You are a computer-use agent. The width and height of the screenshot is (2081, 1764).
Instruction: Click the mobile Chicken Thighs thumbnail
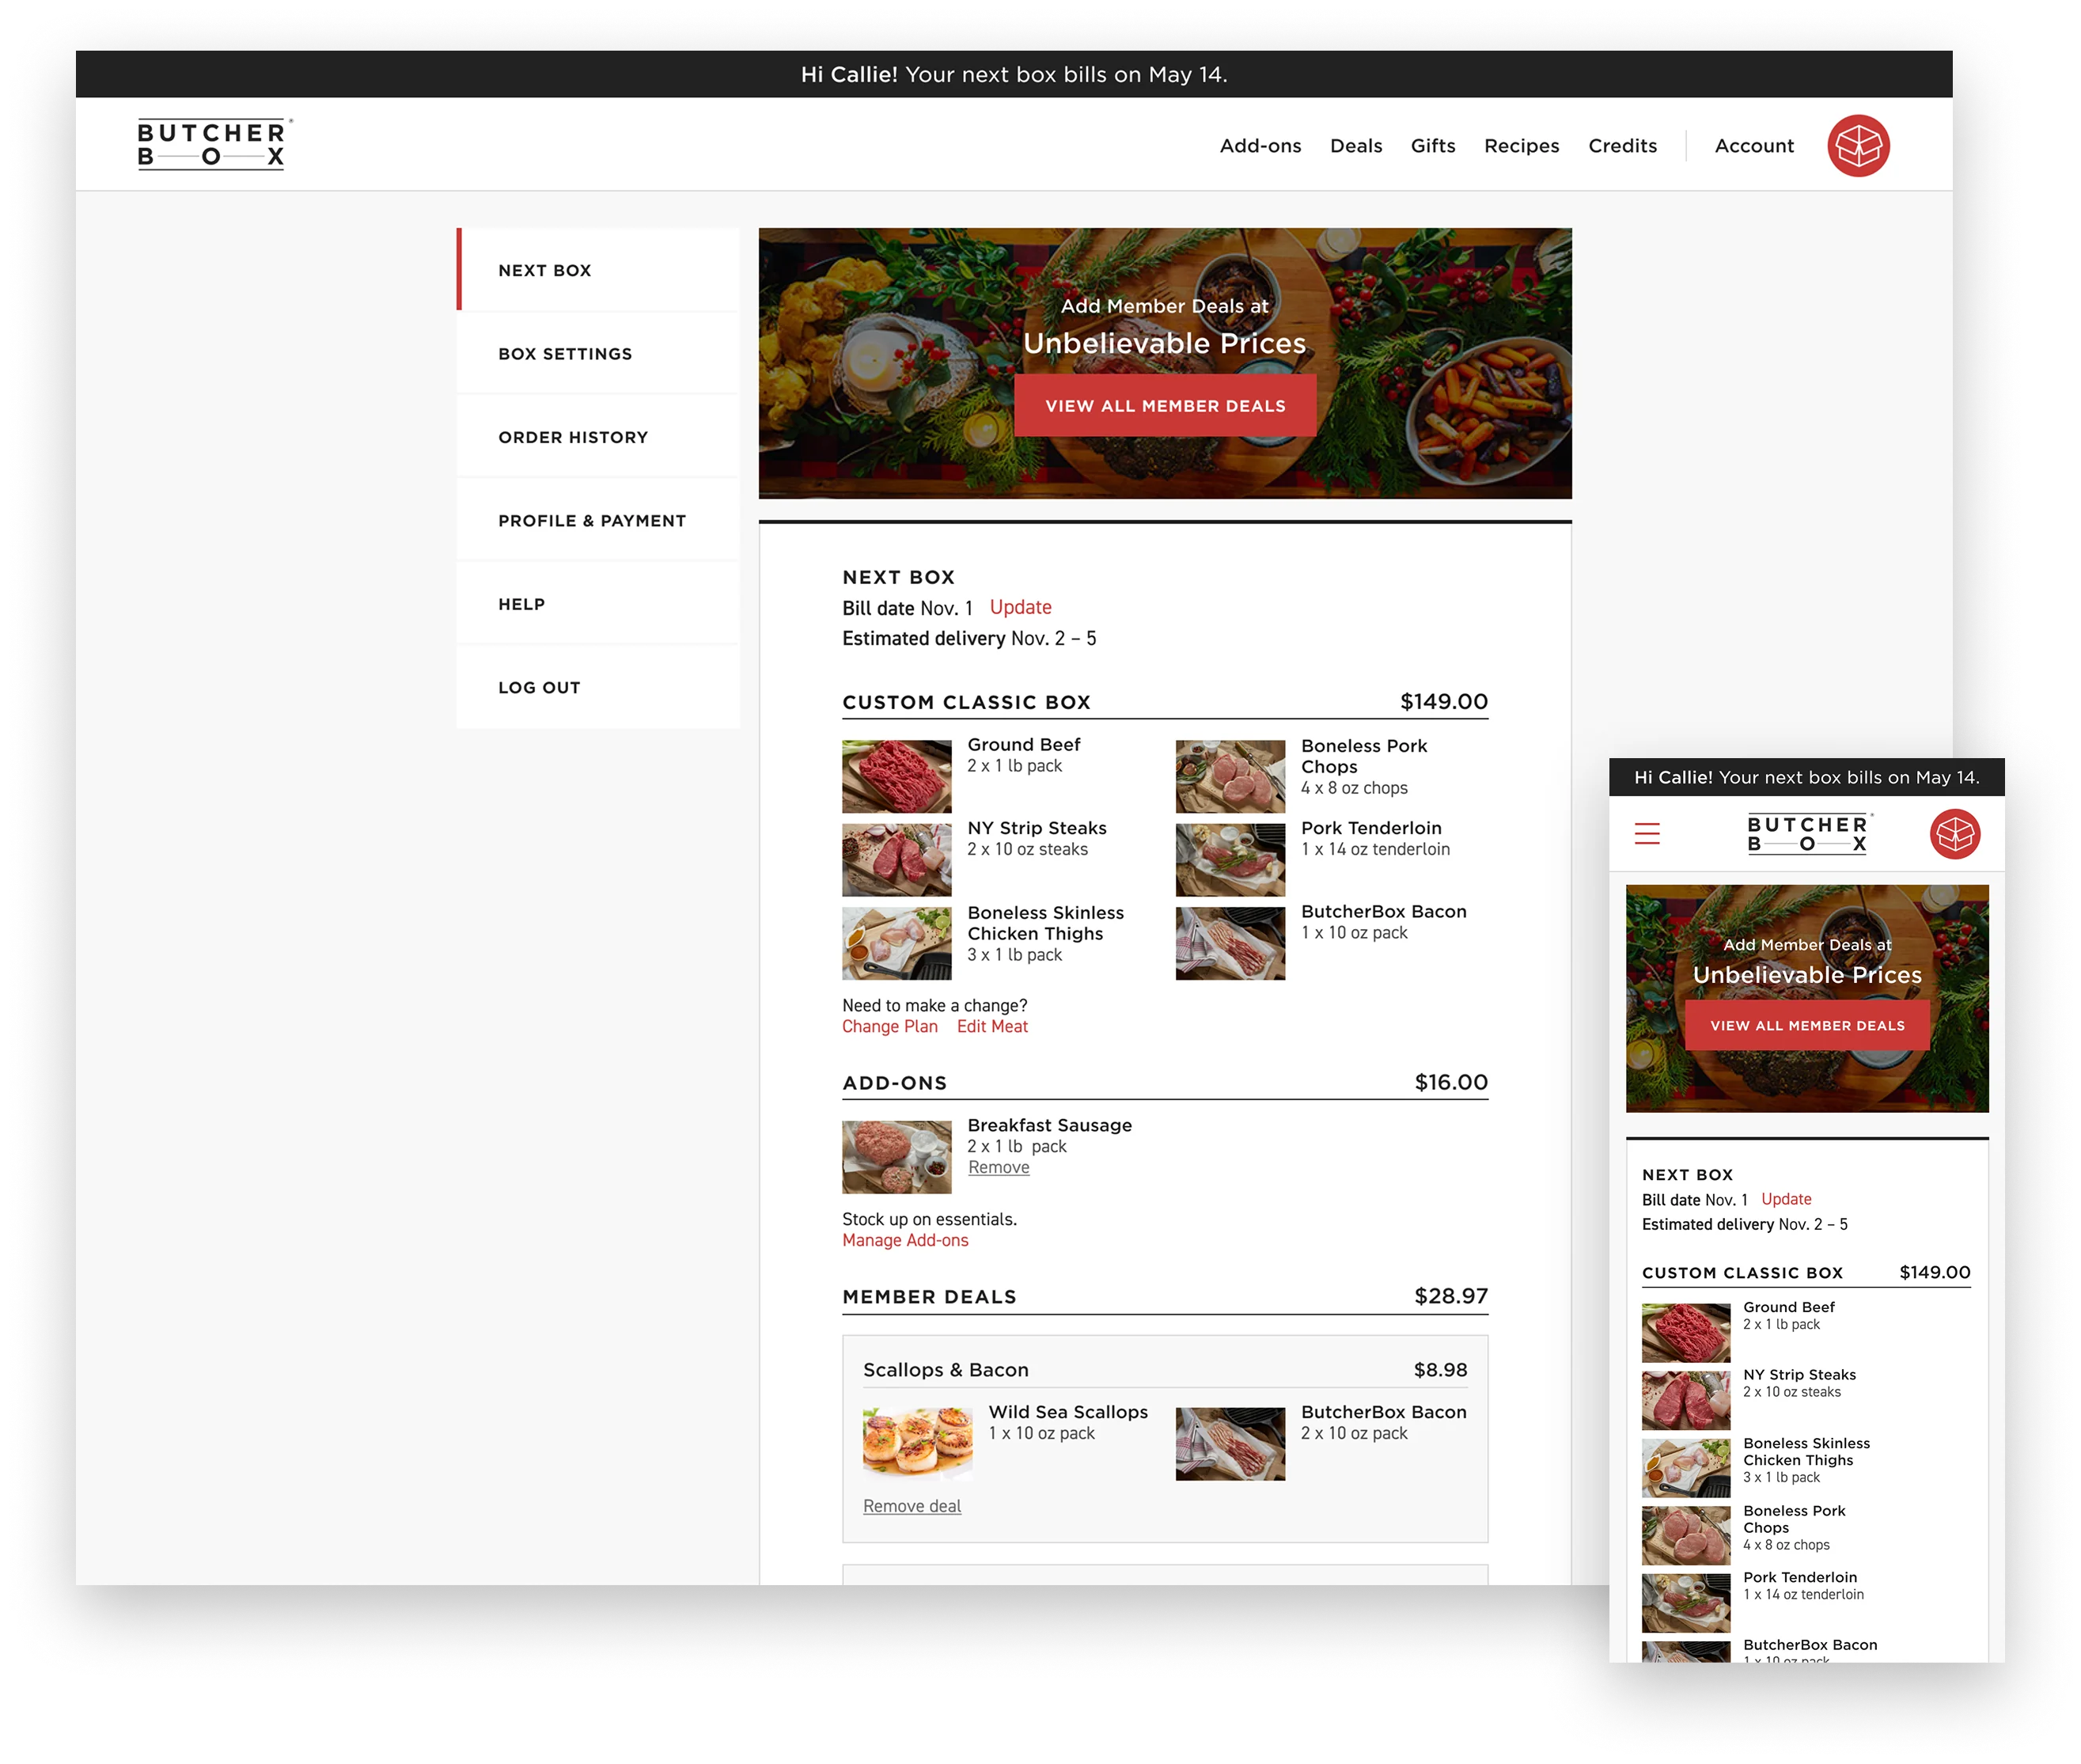[1685, 1467]
